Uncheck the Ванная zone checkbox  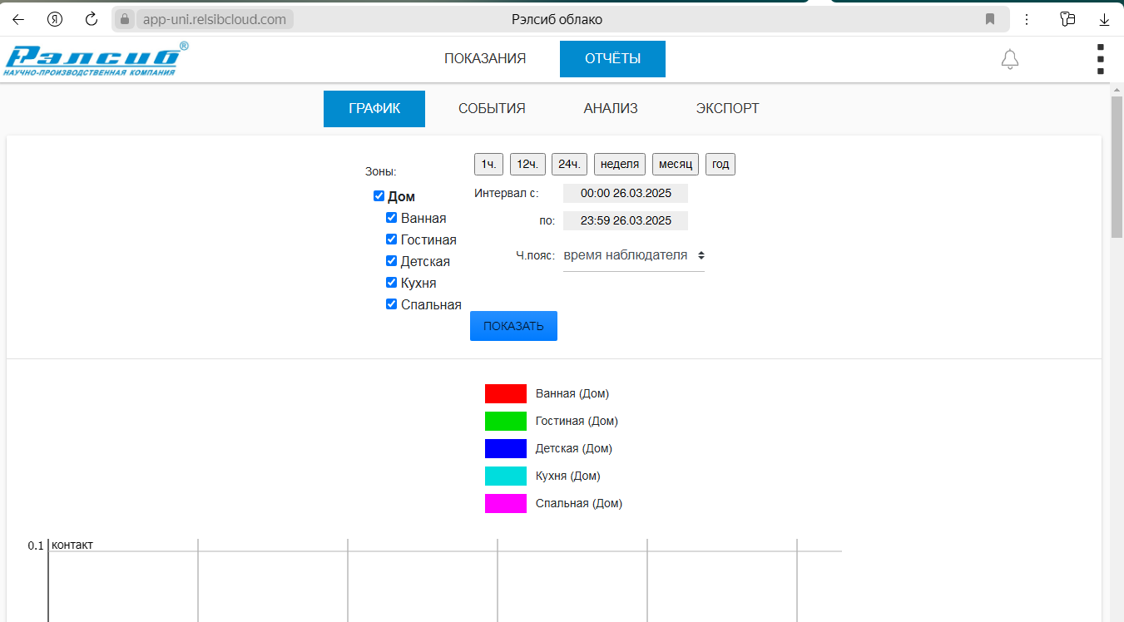[x=391, y=218]
